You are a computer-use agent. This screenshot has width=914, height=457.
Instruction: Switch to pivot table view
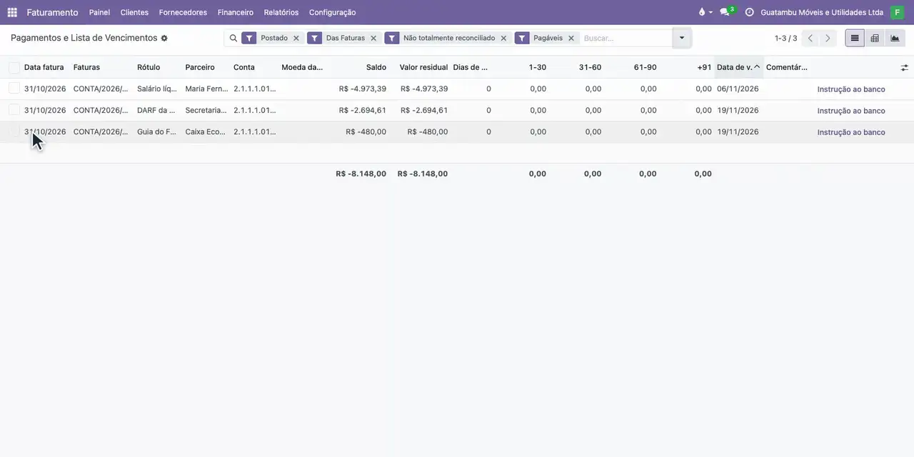[875, 38]
